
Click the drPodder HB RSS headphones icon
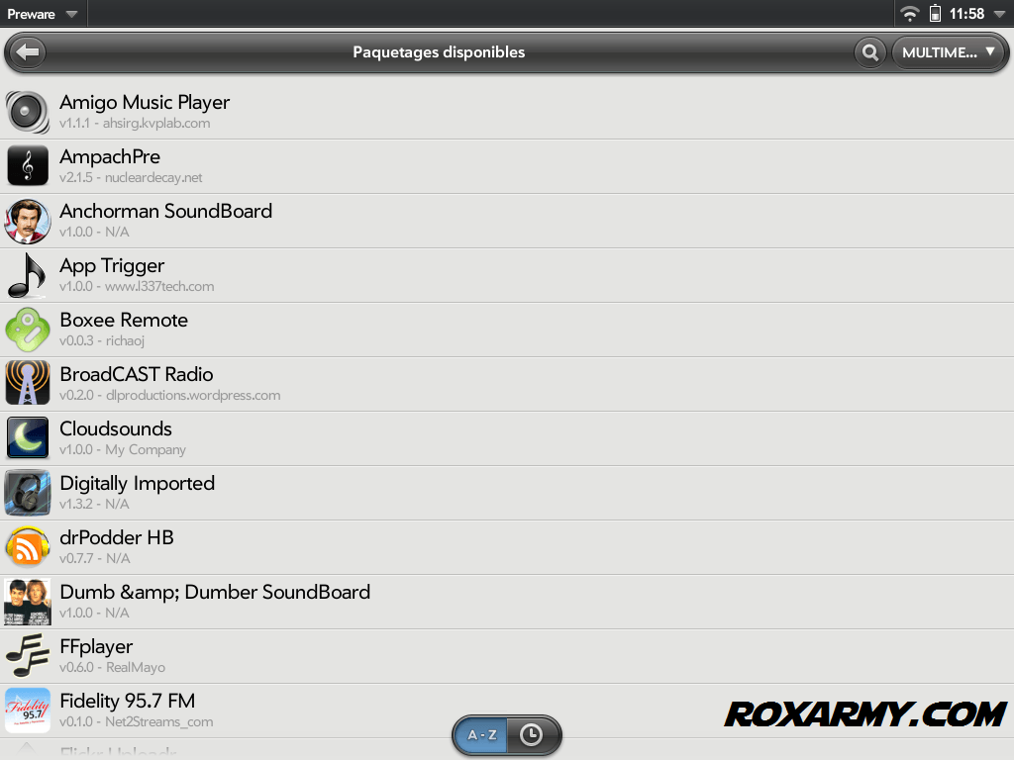coord(27,546)
